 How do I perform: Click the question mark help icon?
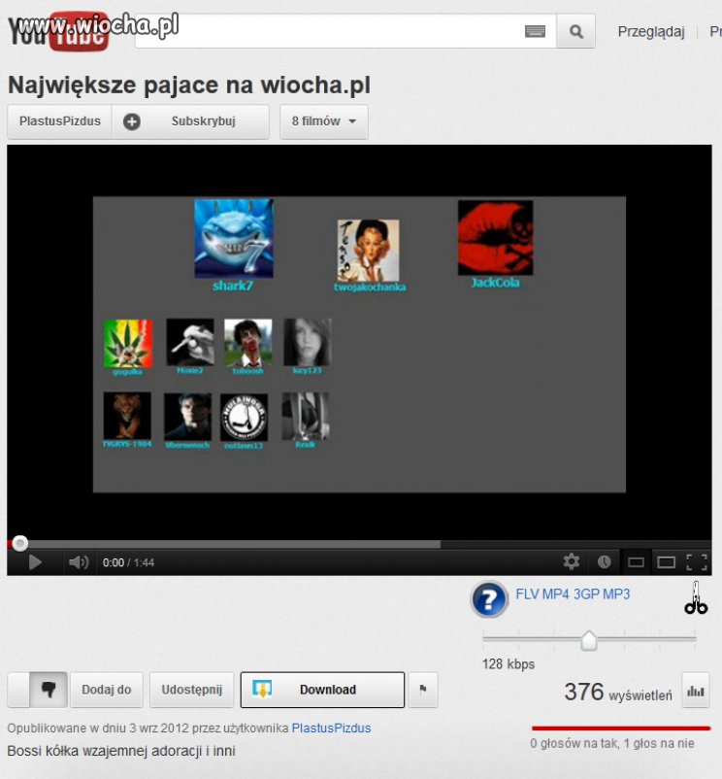[x=489, y=599]
